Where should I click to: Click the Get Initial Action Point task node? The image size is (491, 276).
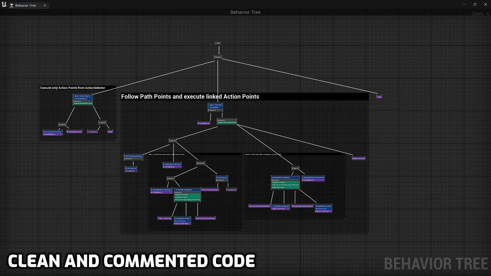(x=74, y=132)
